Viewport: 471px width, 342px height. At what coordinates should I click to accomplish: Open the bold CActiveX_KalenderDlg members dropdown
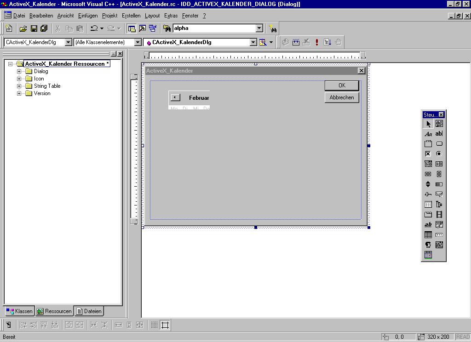[253, 42]
